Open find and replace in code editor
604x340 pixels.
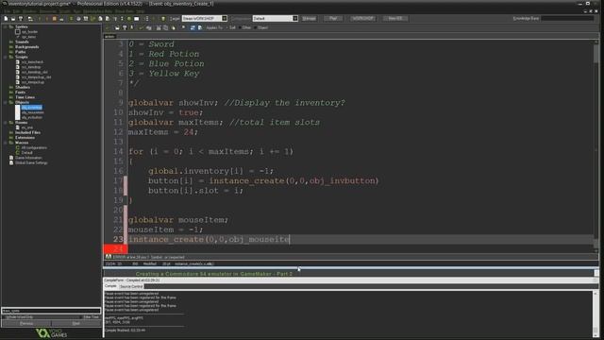pos(183,27)
